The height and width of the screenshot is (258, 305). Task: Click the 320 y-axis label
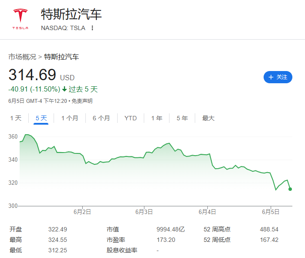click(x=13, y=183)
